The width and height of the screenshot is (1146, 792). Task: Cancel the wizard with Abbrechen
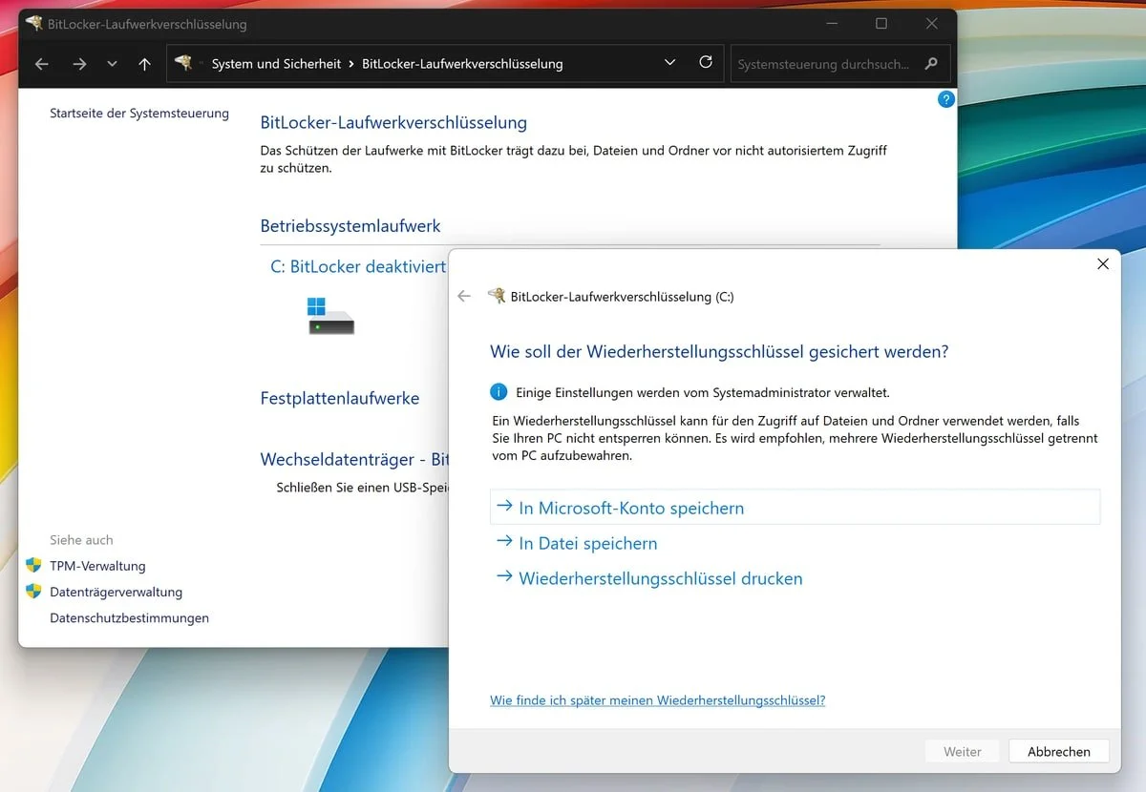1058,751
